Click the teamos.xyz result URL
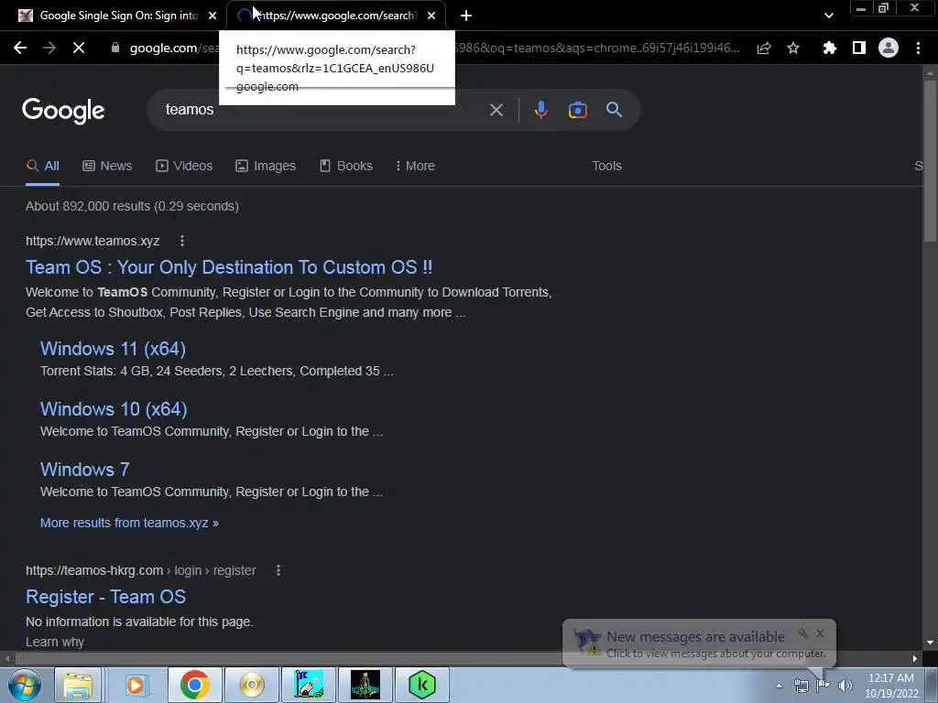This screenshot has width=938, height=703. tap(93, 241)
